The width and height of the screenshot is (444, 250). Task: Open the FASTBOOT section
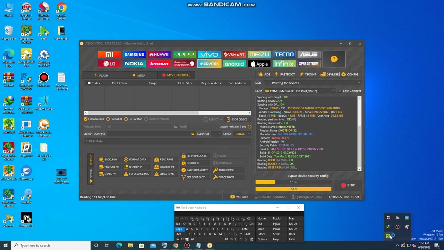[x=285, y=74]
